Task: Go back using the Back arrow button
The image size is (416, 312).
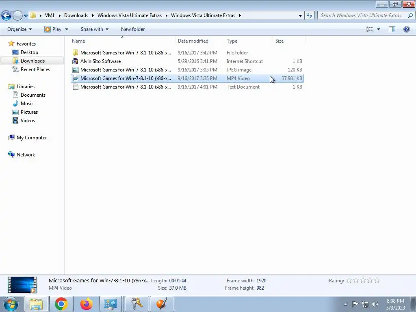Action: (6, 16)
